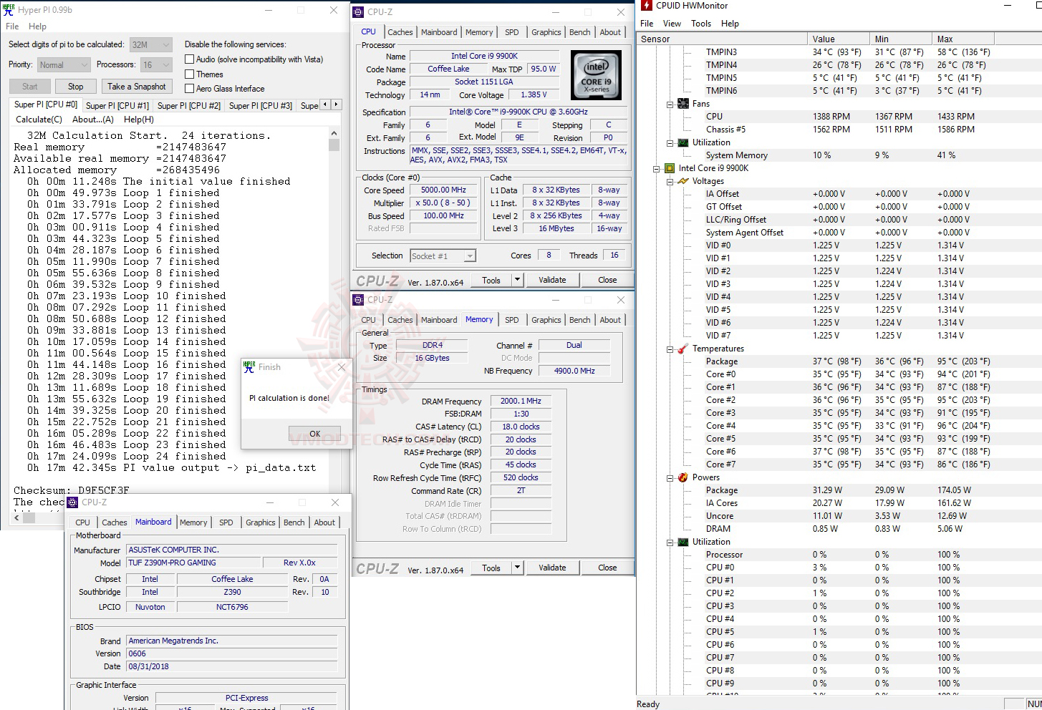
Task: Enable the Audio service checkbox in Hyper PI
Action: (190, 59)
